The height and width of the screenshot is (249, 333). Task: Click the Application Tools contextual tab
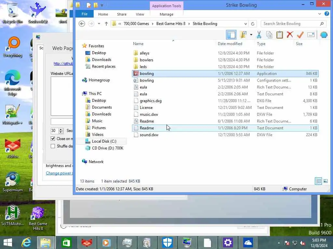click(x=166, y=6)
